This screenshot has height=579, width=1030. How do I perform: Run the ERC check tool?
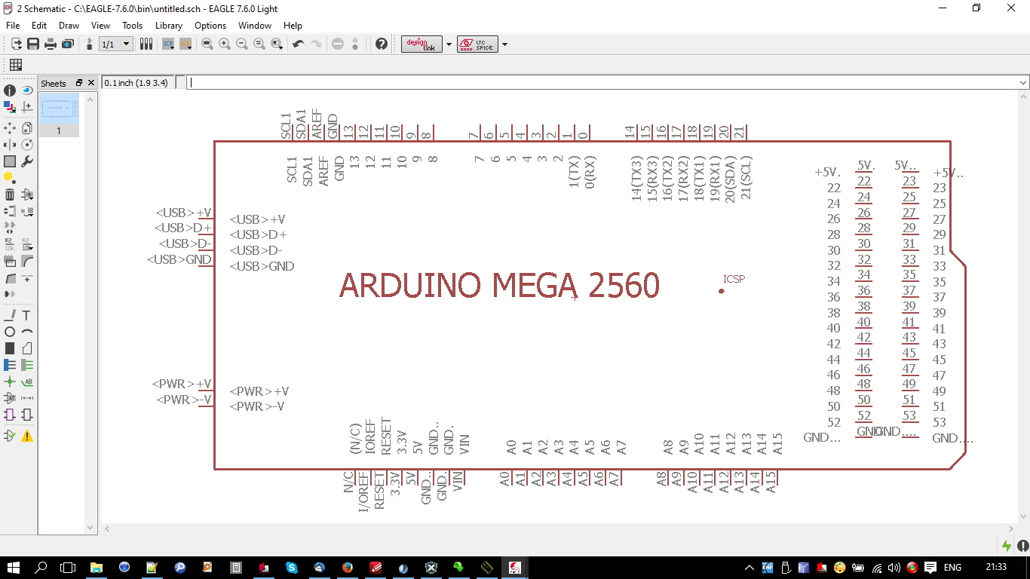tap(10, 436)
